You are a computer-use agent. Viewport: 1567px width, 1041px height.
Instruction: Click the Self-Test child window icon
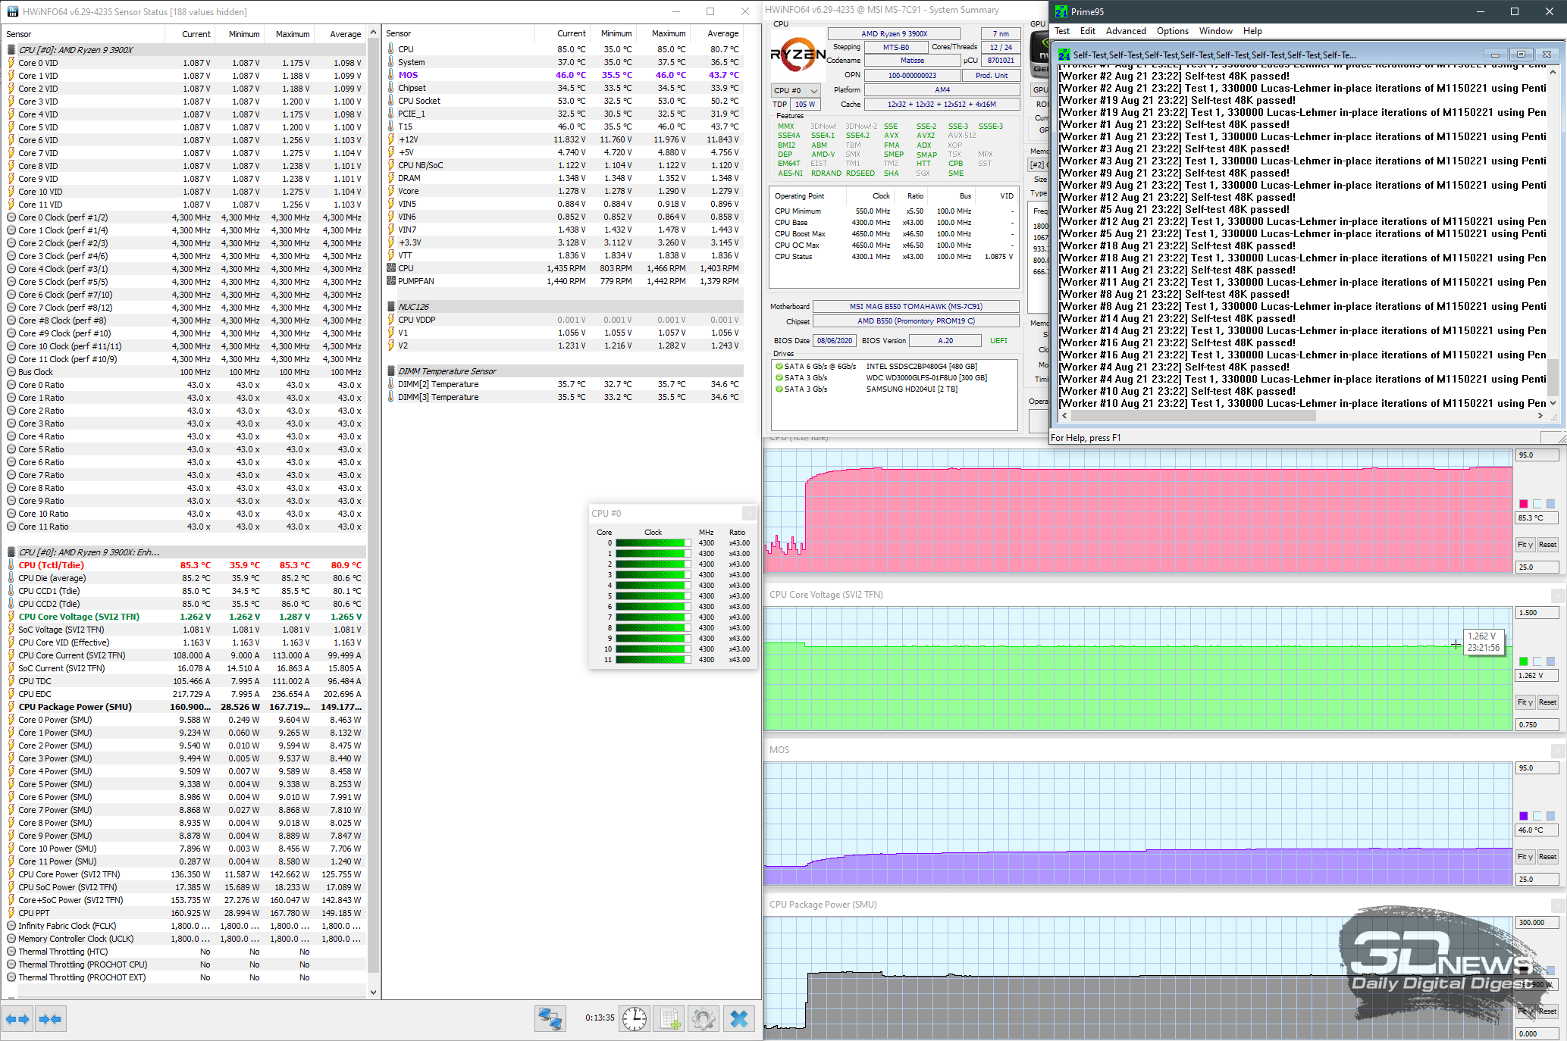[x=1064, y=55]
